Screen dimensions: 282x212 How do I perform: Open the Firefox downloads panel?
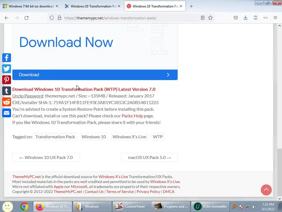[x=245, y=18]
